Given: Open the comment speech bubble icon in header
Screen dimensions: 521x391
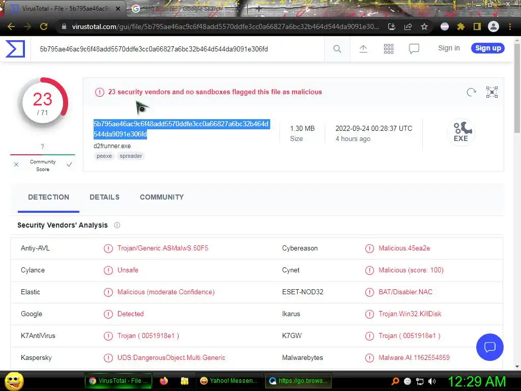Looking at the screenshot, I should coord(414,49).
